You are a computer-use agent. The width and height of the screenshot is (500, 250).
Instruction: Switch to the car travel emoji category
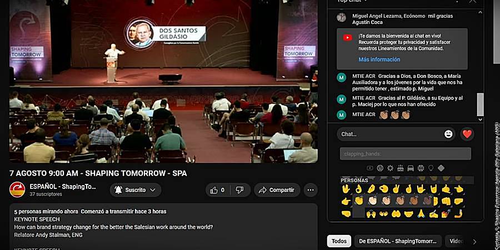[x=411, y=168]
